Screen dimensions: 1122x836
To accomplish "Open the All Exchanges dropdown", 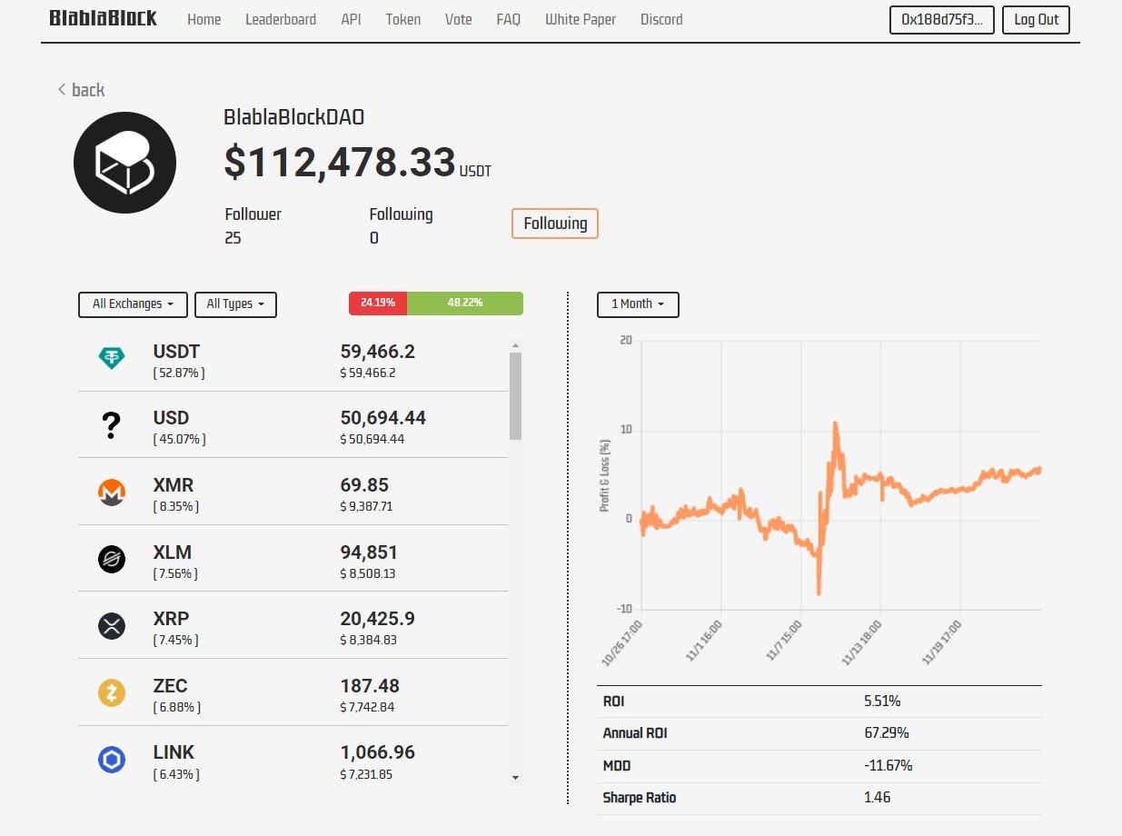I will tap(133, 304).
